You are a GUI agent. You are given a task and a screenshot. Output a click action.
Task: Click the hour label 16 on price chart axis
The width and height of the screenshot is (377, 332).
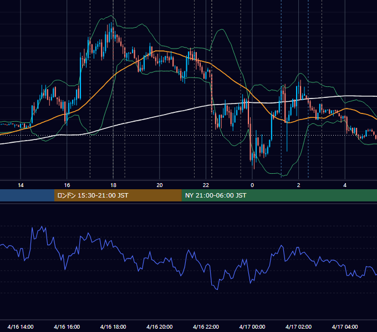(x=67, y=185)
